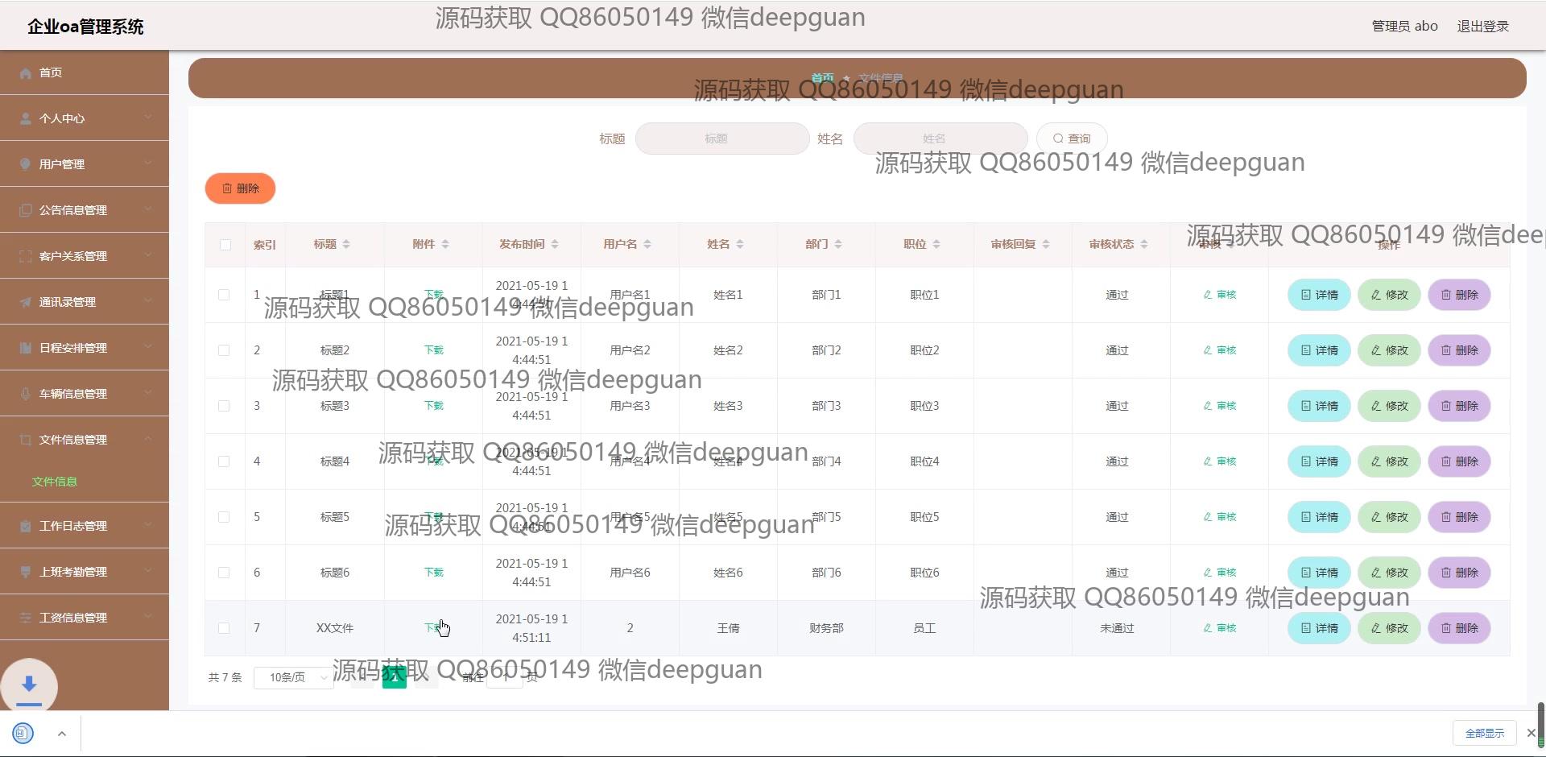Screen dimensions: 1546x757
Task: Sort the 用户名 column with its arrows
Action: [x=647, y=244]
